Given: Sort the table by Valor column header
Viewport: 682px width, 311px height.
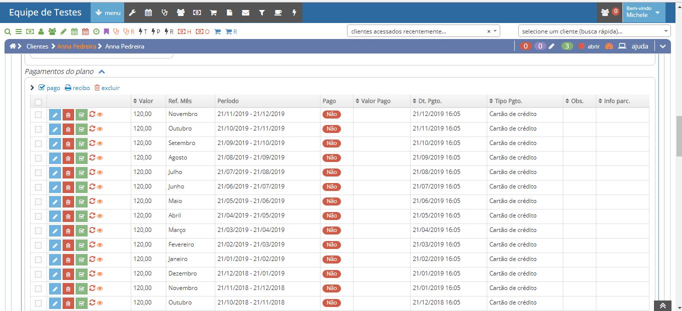Looking at the screenshot, I should (x=143, y=101).
